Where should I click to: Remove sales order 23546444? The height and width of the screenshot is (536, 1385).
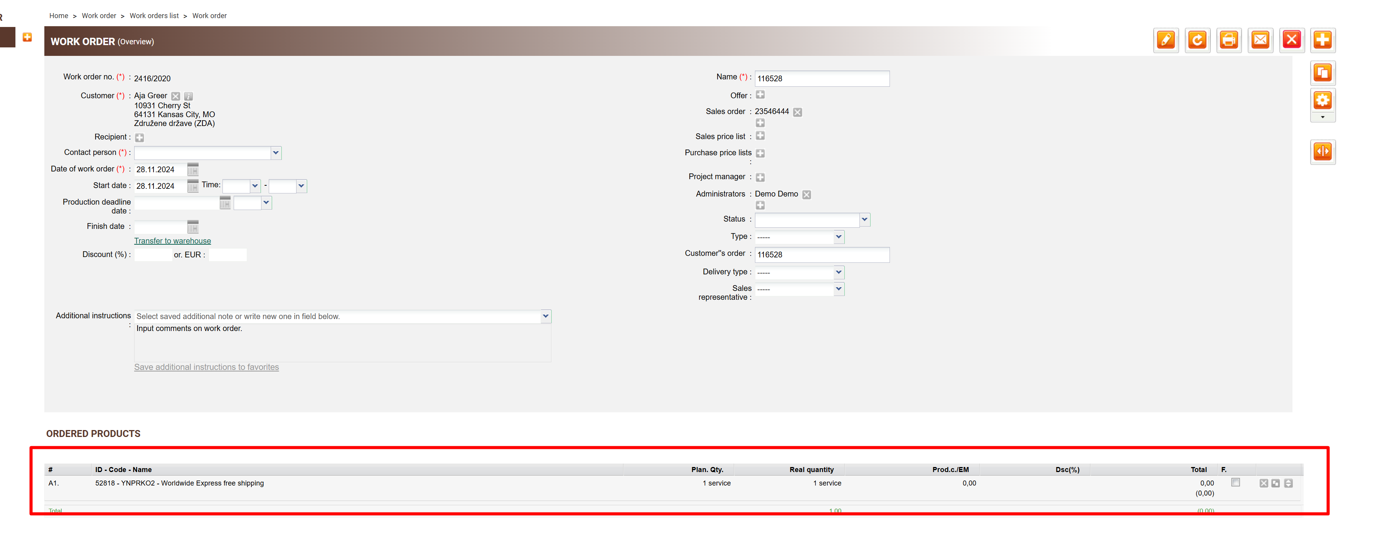pyautogui.click(x=798, y=112)
